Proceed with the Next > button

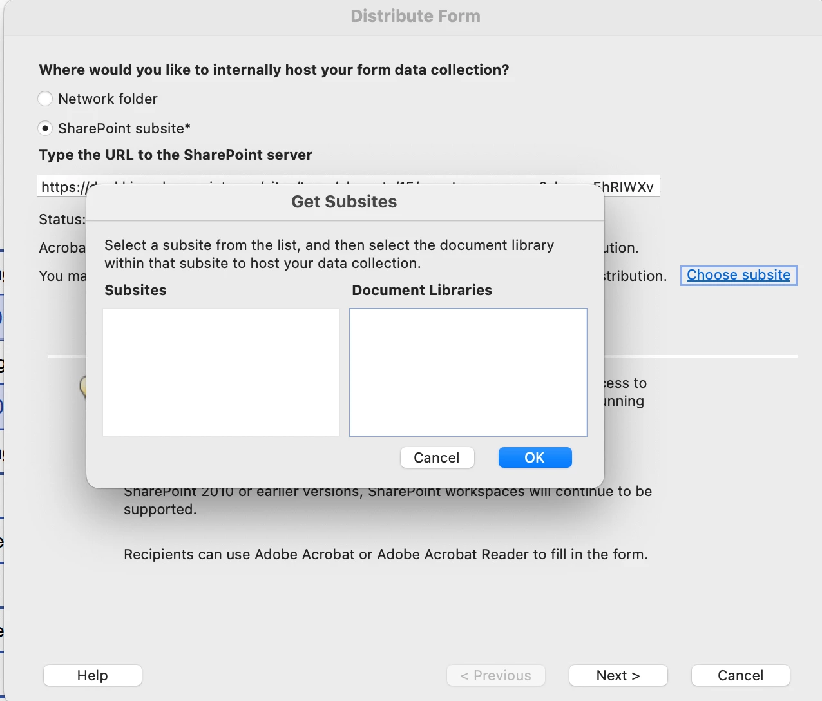tap(618, 675)
